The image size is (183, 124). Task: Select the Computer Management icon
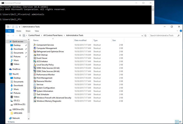coord(35,48)
